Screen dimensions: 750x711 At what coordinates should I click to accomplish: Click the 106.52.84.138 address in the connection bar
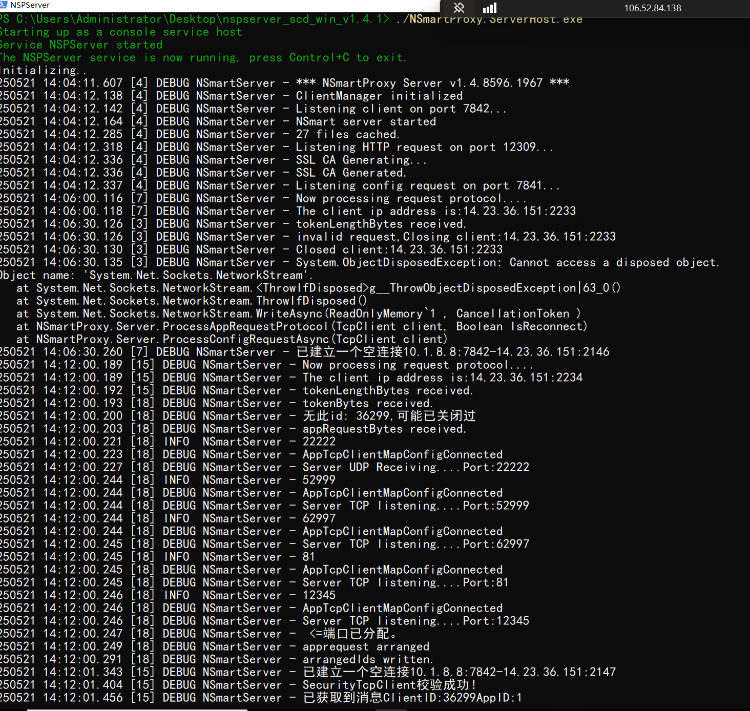pos(653,8)
